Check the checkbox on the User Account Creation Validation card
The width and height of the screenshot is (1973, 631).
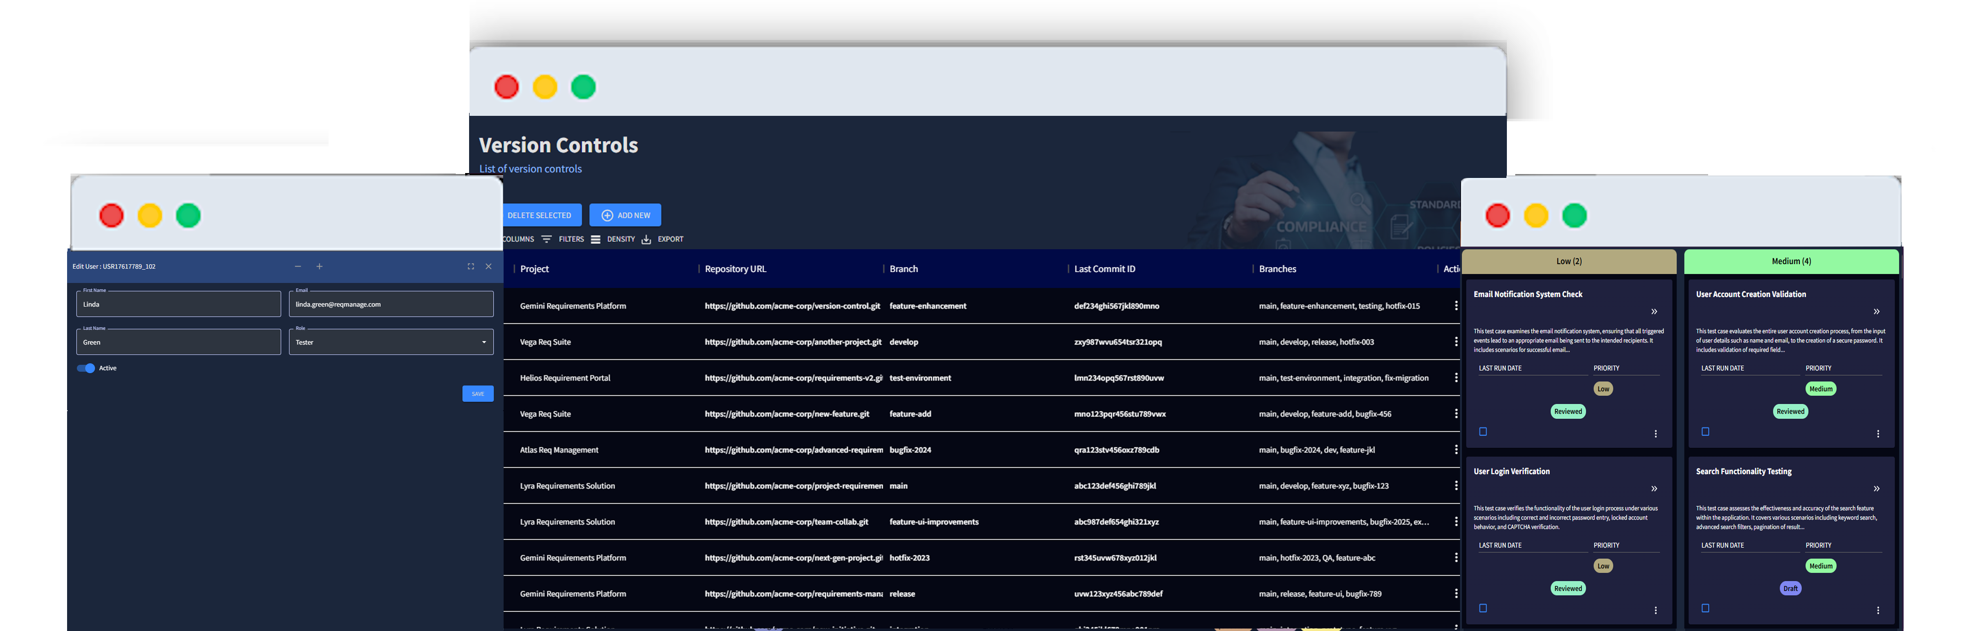[x=1705, y=431]
